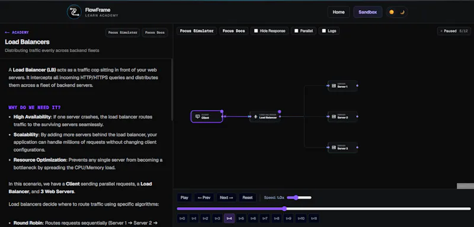Click the 'Speed: 1.0x' label
Screen dimensions: 474x227
[x=274, y=198]
